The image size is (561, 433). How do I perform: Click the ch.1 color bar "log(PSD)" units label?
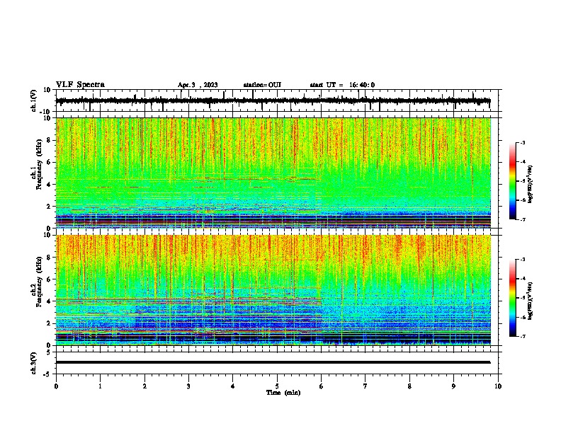coord(531,184)
